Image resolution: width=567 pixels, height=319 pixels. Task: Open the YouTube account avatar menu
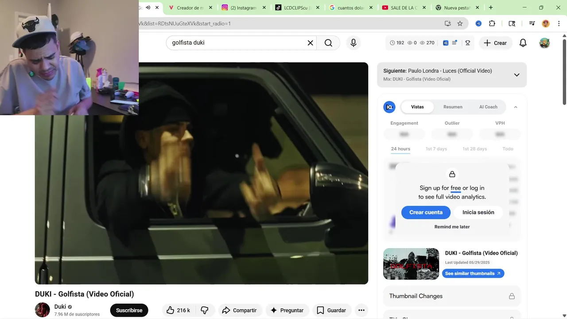click(544, 43)
